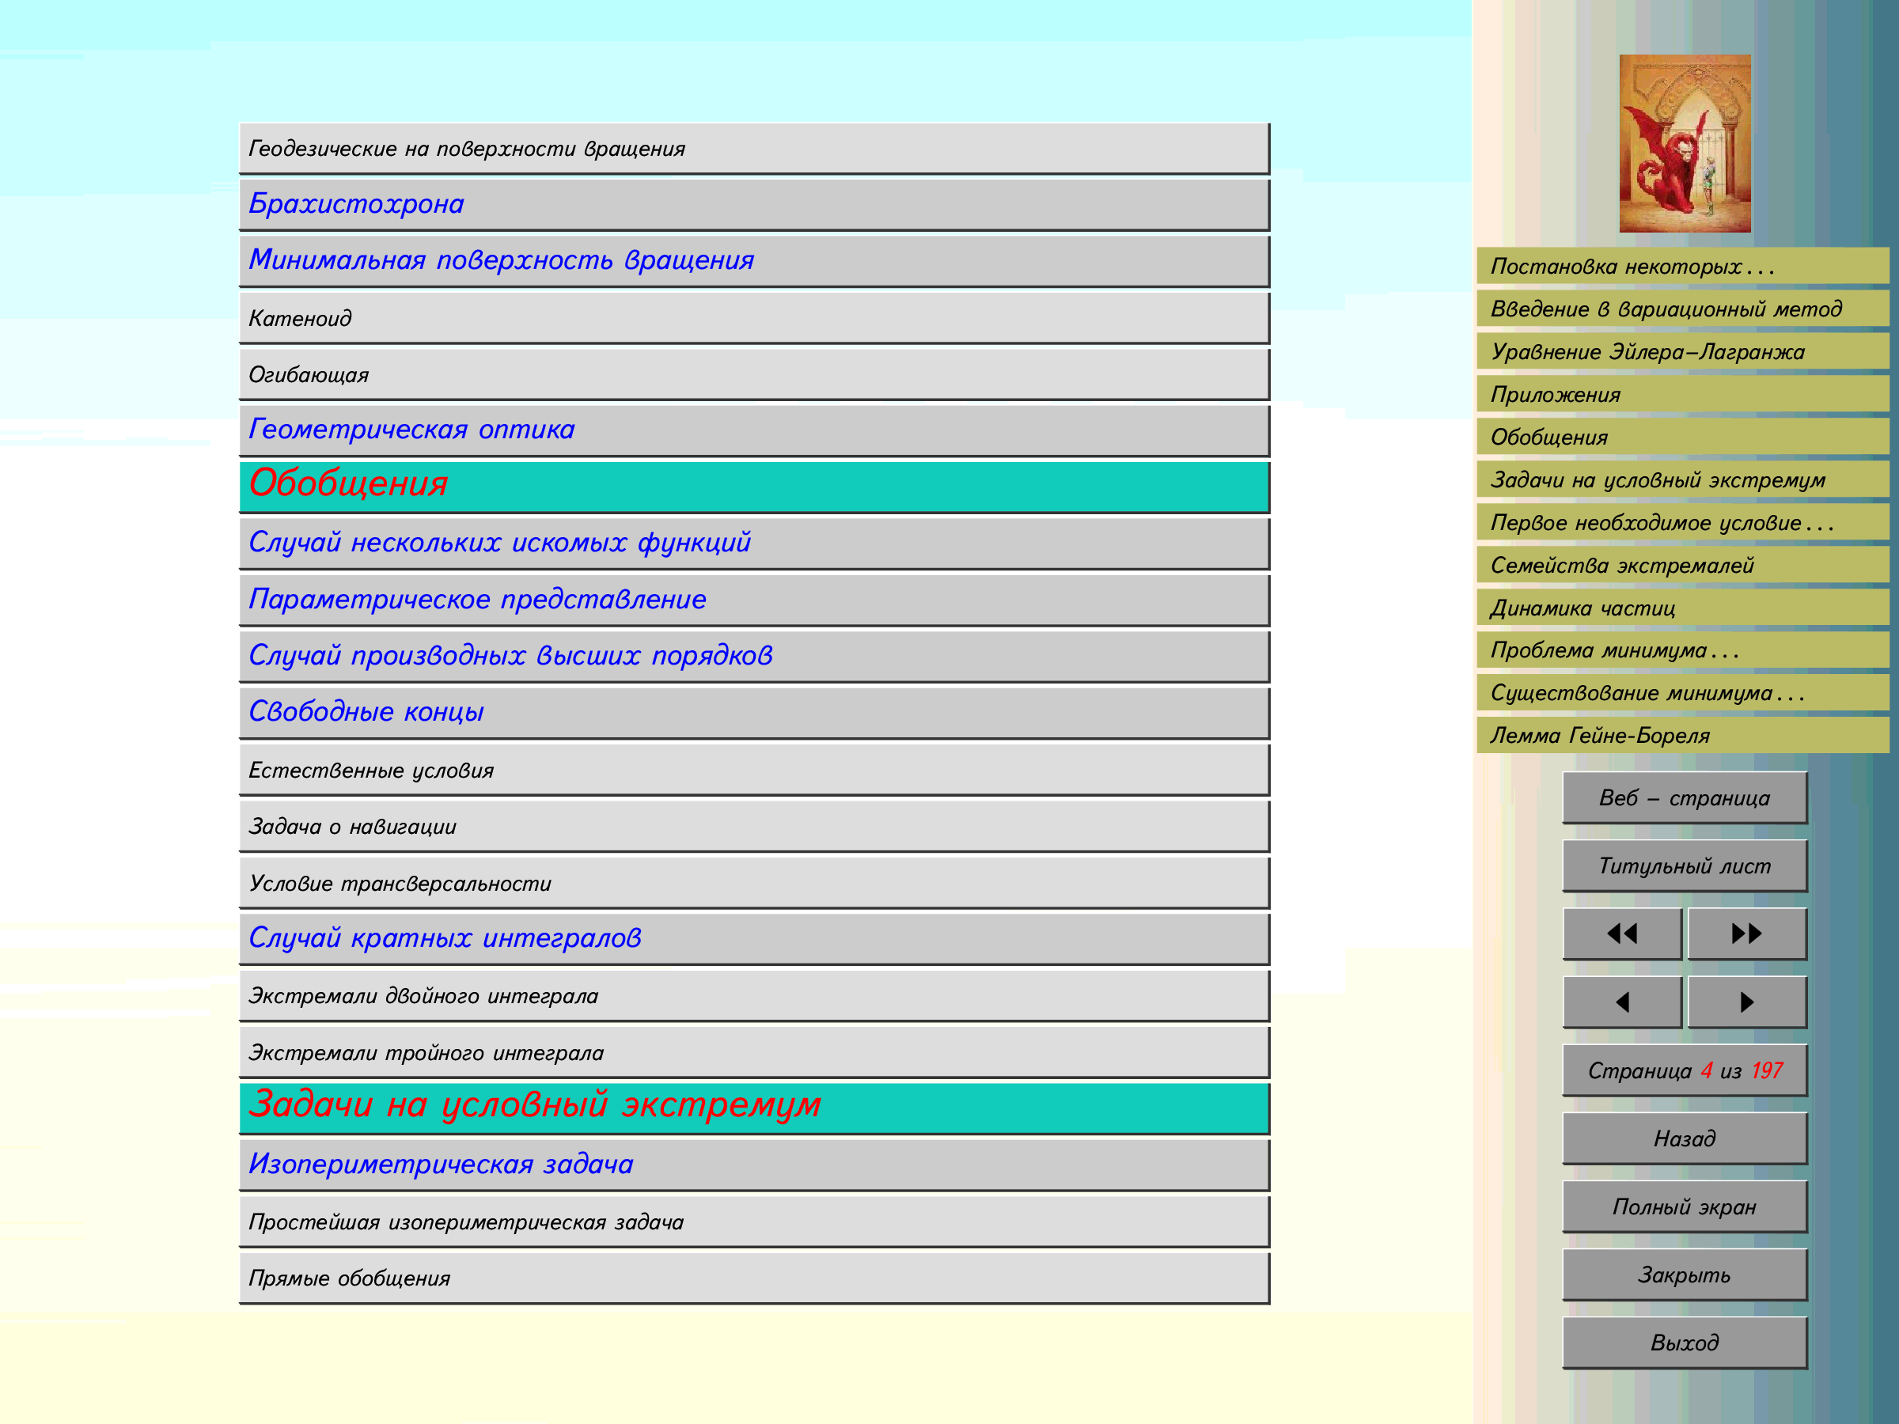Go to next page with single right arrow
This screenshot has height=1424, width=1899.
point(1746,1002)
